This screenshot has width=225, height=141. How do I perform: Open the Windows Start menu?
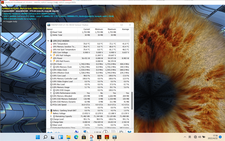[x=38, y=137]
